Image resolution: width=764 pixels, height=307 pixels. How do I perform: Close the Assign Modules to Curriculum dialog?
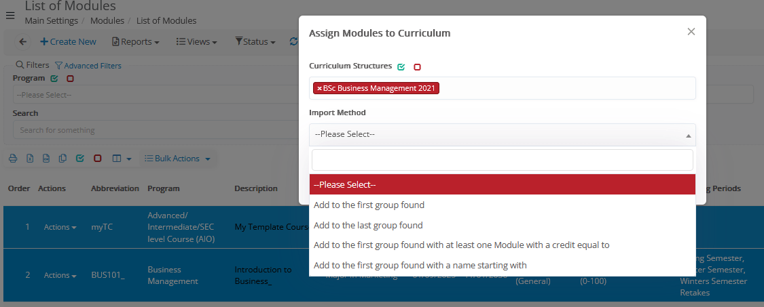point(691,32)
